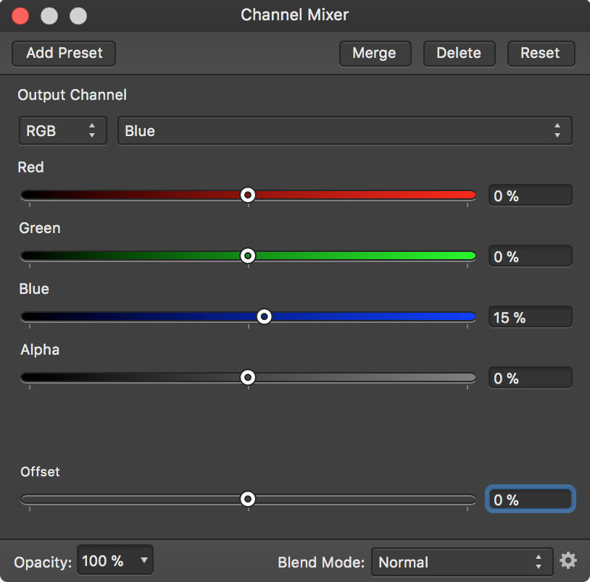
Task: Click the Green channel slider handle
Action: (x=248, y=256)
